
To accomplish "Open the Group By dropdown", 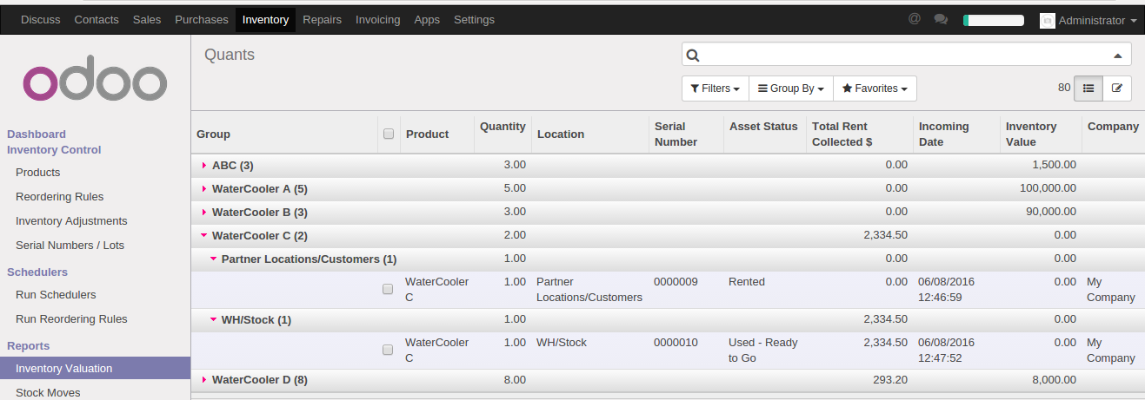I will coord(791,89).
